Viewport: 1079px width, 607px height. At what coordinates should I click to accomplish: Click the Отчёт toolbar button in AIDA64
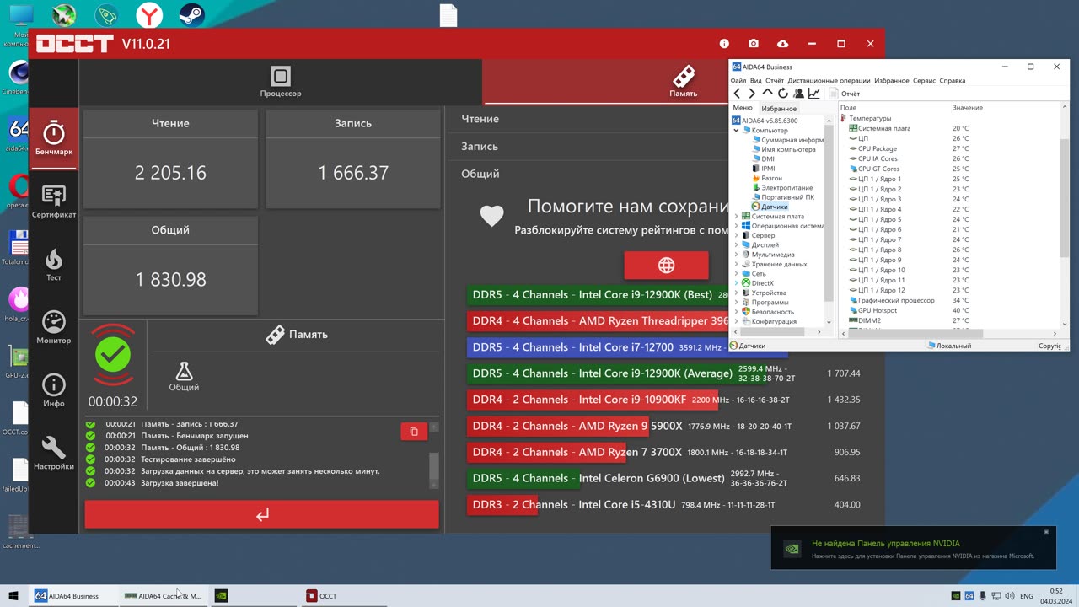click(845, 94)
